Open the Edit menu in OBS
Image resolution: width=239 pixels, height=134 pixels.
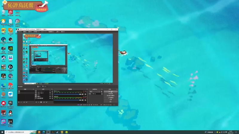(25, 32)
